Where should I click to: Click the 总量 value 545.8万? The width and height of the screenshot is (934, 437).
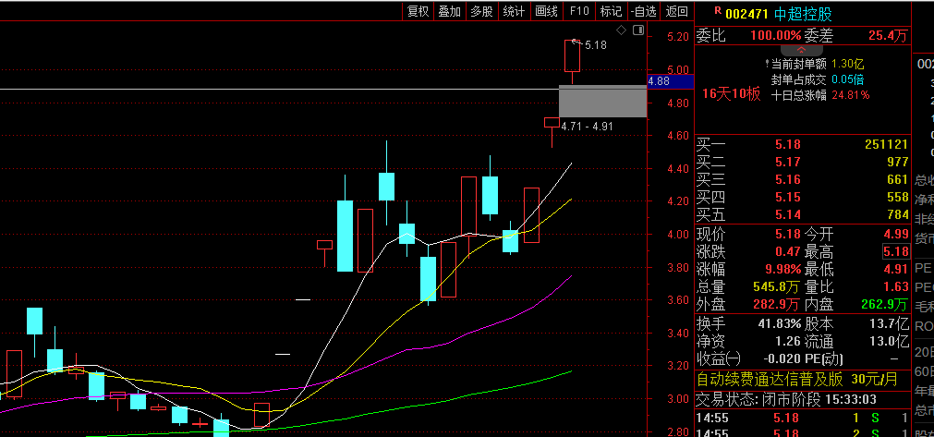pyautogui.click(x=777, y=287)
